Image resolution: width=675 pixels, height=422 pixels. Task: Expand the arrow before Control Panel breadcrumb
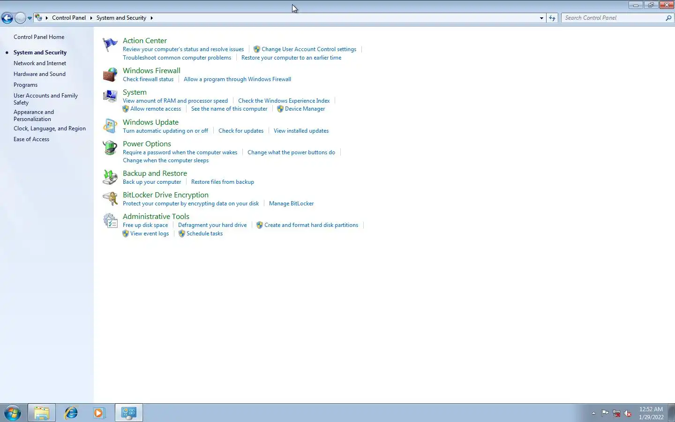pyautogui.click(x=47, y=18)
